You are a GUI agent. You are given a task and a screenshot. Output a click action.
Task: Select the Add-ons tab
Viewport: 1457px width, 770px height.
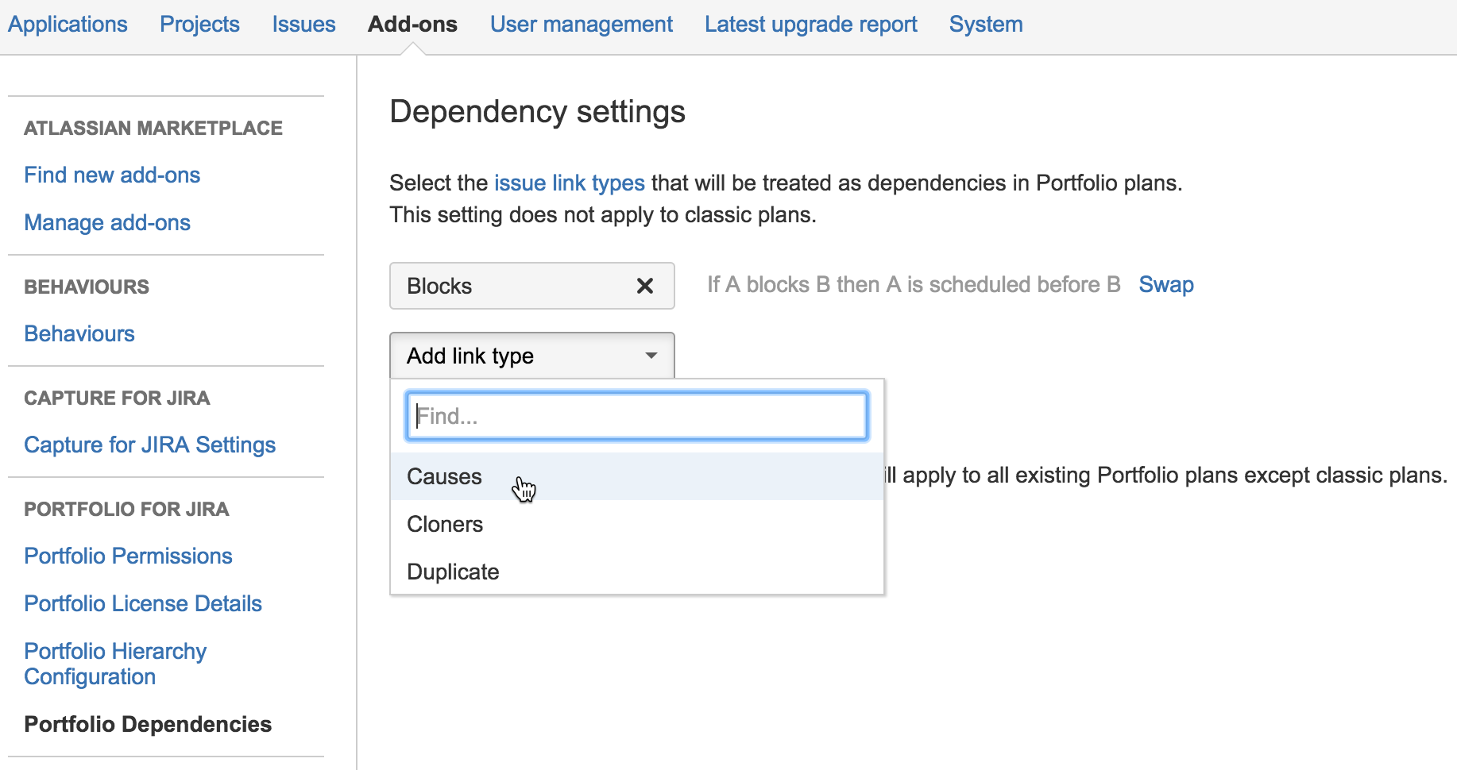412,25
